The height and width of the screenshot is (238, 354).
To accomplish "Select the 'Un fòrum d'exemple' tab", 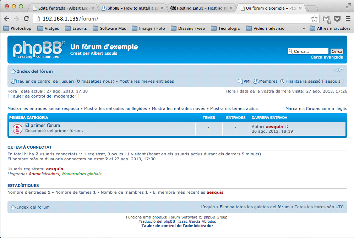I will click(271, 8).
